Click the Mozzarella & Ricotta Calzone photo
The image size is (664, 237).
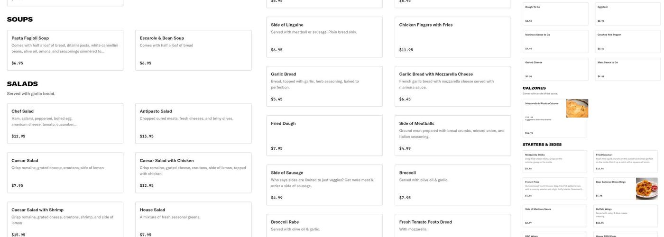(577, 109)
